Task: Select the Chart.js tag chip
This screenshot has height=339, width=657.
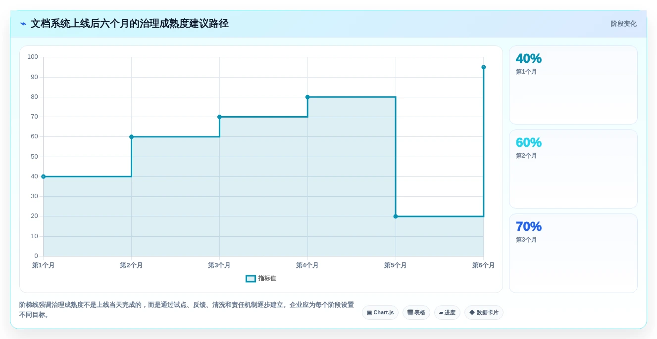Action: pyautogui.click(x=380, y=312)
